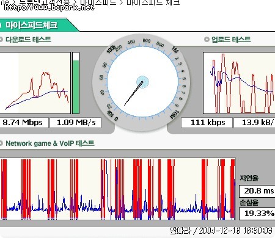Click the upload speed line graph
Viewport: 275px width, 238px height.
tap(239, 83)
